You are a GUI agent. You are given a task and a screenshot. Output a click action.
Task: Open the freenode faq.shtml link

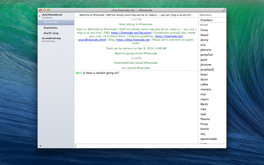pos(131,33)
